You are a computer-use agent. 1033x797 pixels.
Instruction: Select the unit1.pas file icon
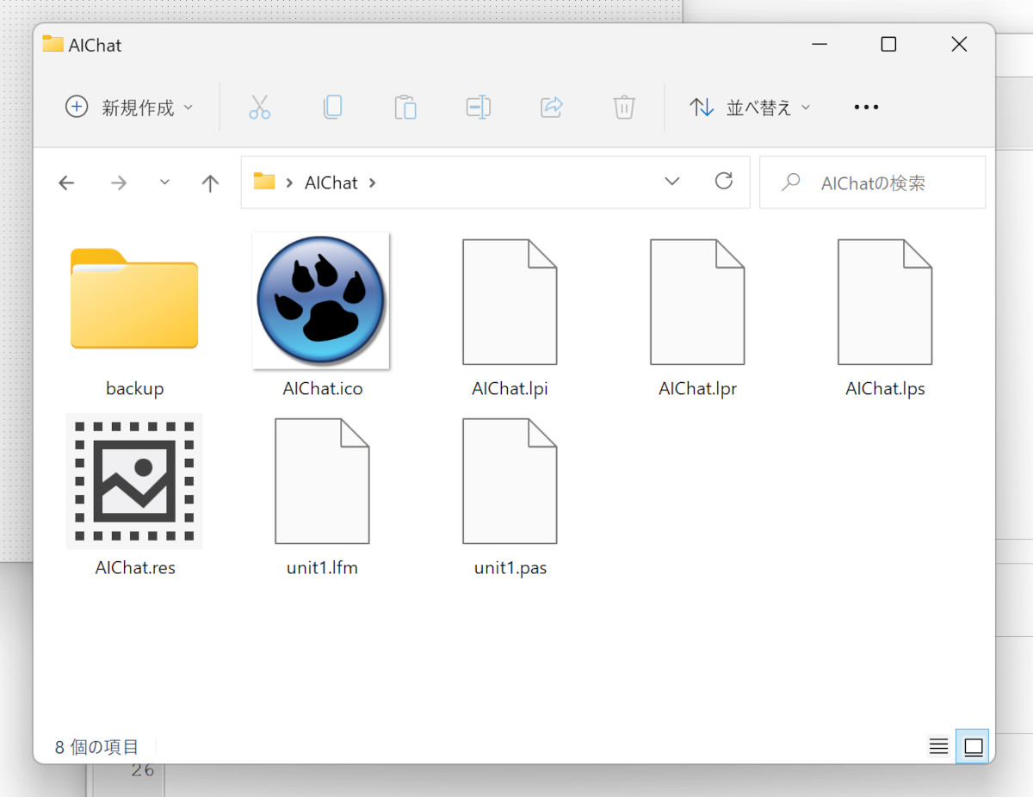coord(510,481)
